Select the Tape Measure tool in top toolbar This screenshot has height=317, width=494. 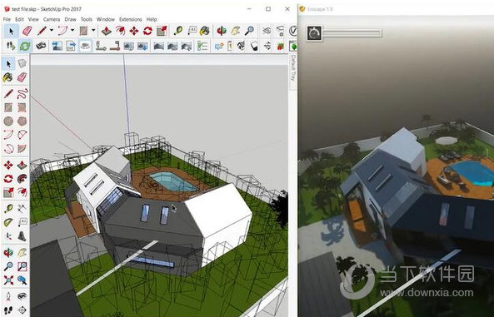tap(178, 31)
